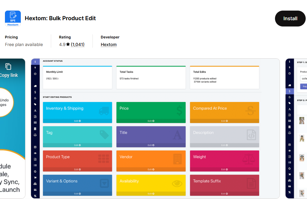Image resolution: width=307 pixels, height=199 pixels.
Task: Click the code file icon on Description card
Action: (251, 135)
